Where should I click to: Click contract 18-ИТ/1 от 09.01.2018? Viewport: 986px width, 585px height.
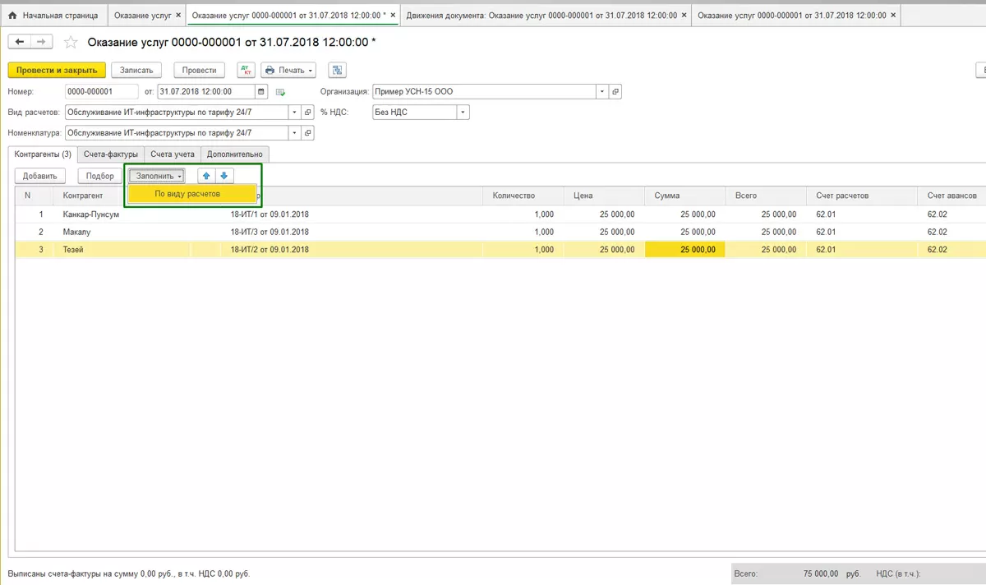point(270,214)
